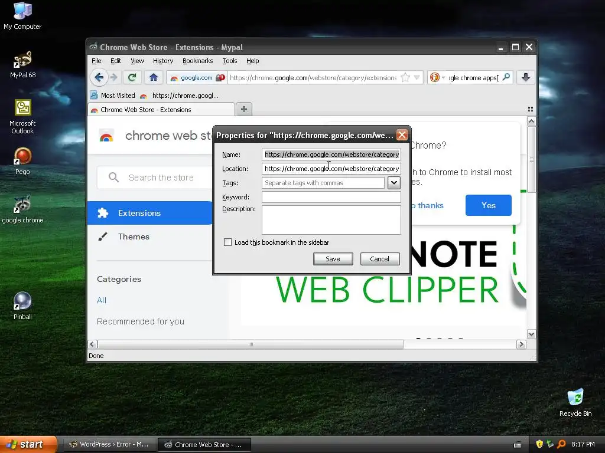Image resolution: width=605 pixels, height=453 pixels.
Task: Open the File menu
Action: coord(96,61)
